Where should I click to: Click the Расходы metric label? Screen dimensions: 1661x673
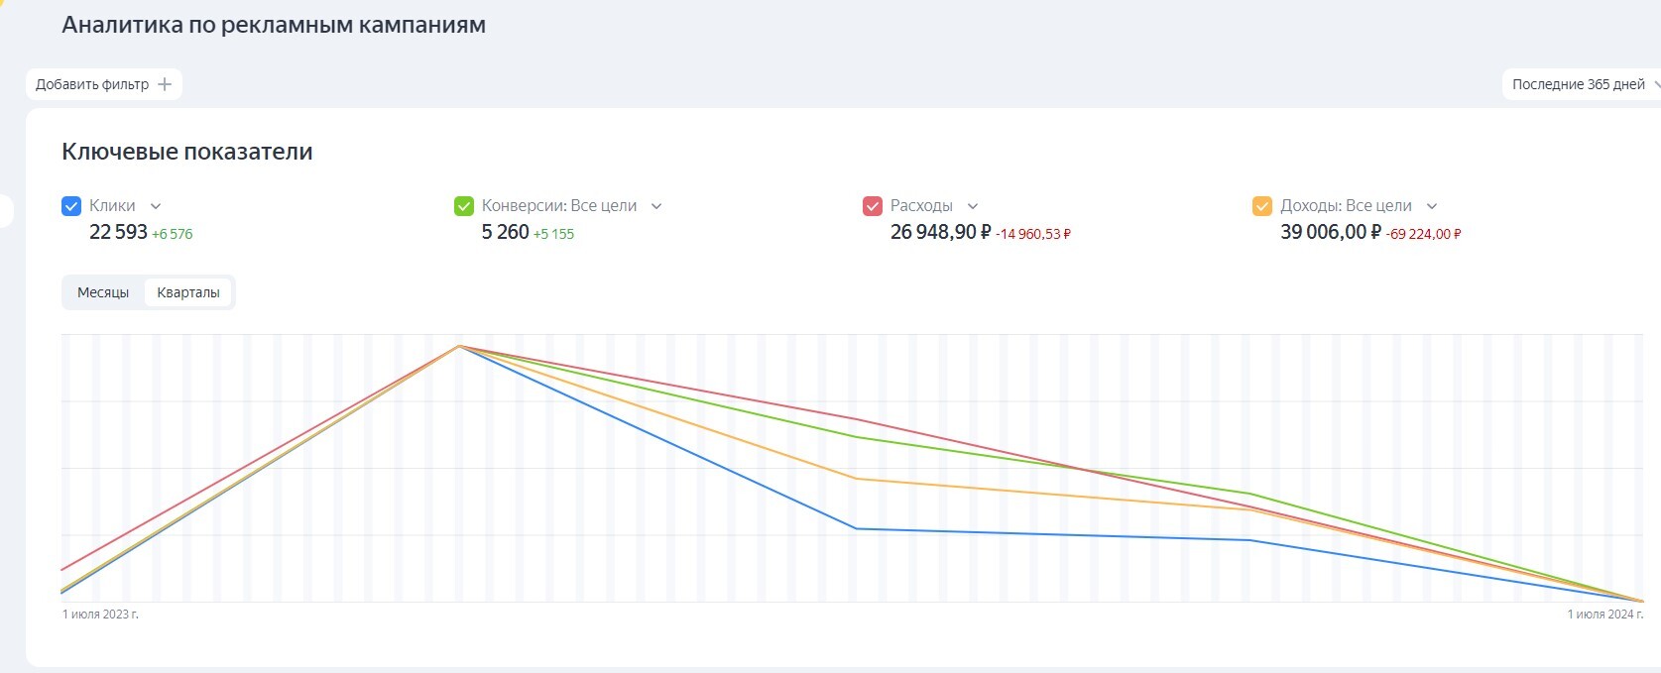pyautogui.click(x=921, y=206)
